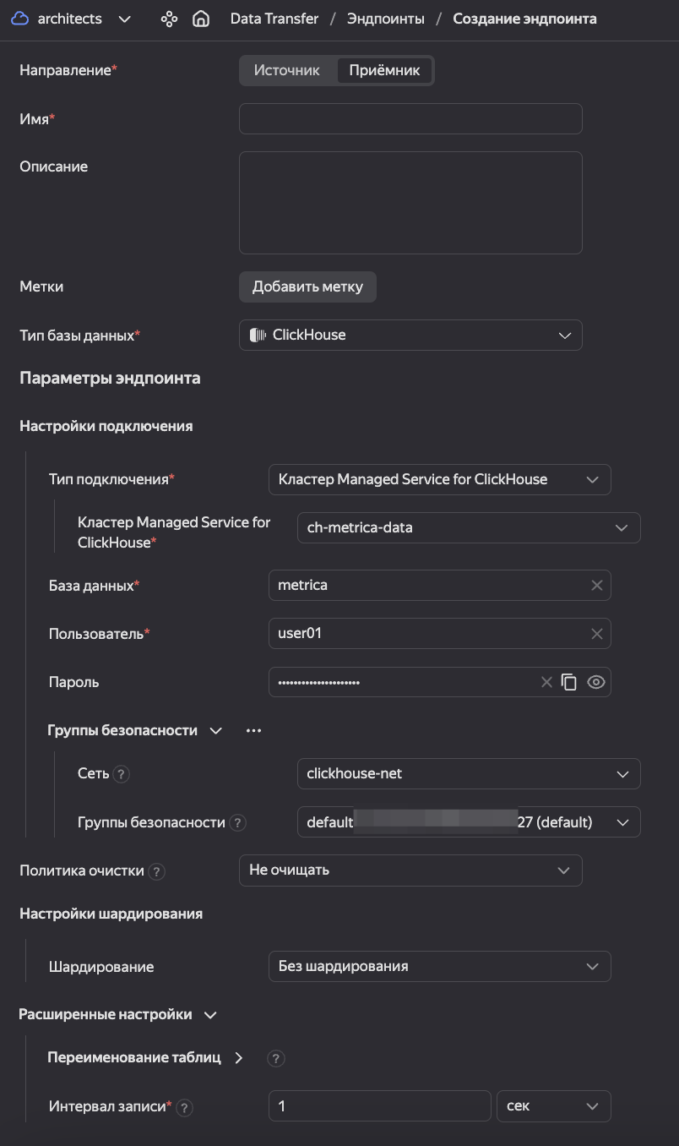Screen dimensions: 679x1146
Task: Click the ClickHouse logo icon in database type
Action: (258, 335)
